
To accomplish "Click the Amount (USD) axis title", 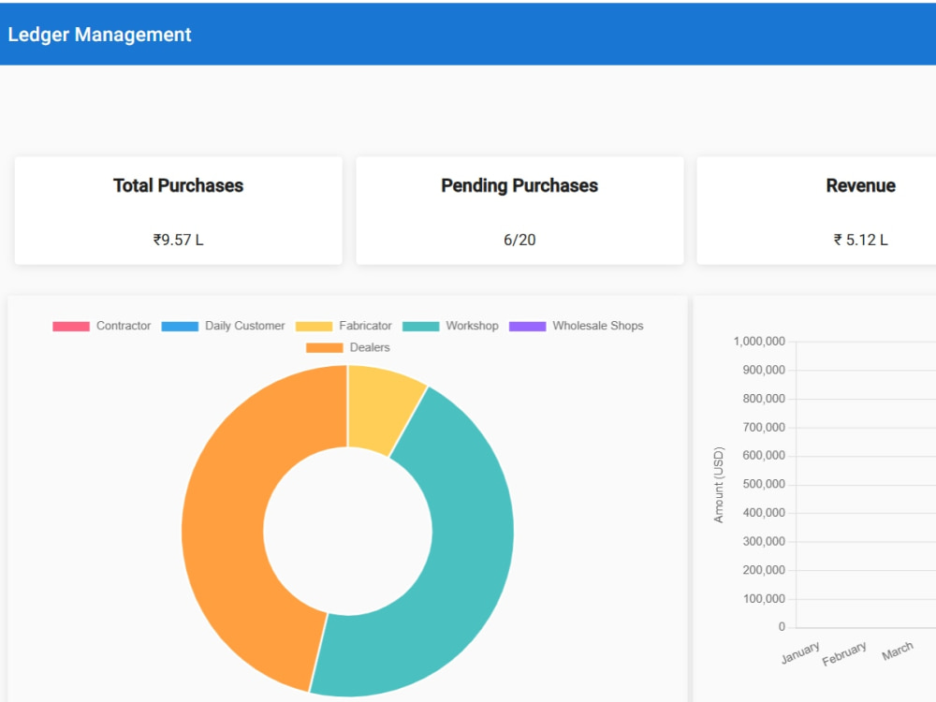I will (x=719, y=485).
